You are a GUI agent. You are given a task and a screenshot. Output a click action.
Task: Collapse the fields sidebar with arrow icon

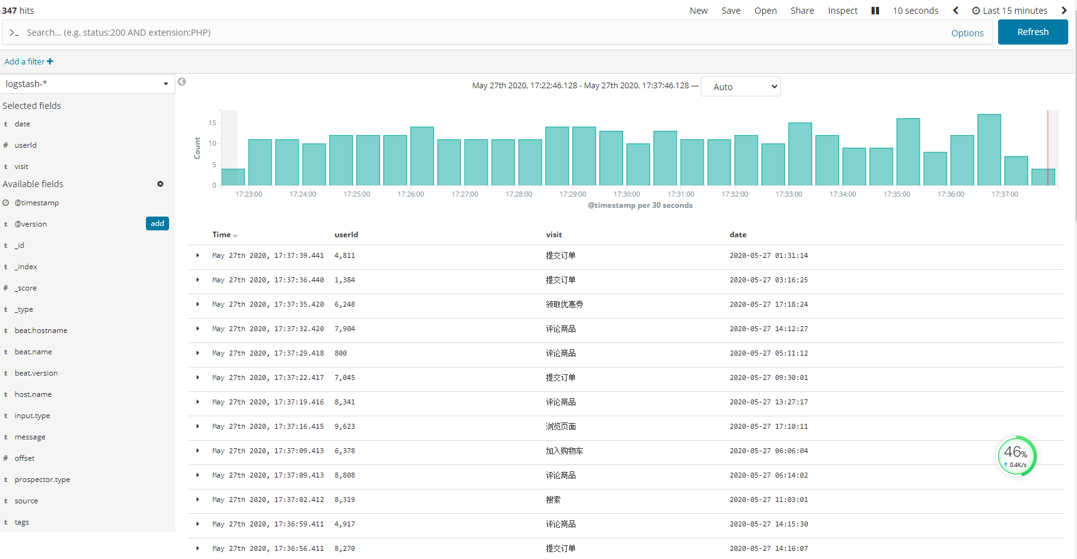[182, 81]
